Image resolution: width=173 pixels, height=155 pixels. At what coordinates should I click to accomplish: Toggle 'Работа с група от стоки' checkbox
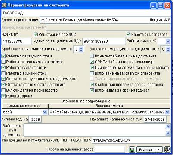3,68
